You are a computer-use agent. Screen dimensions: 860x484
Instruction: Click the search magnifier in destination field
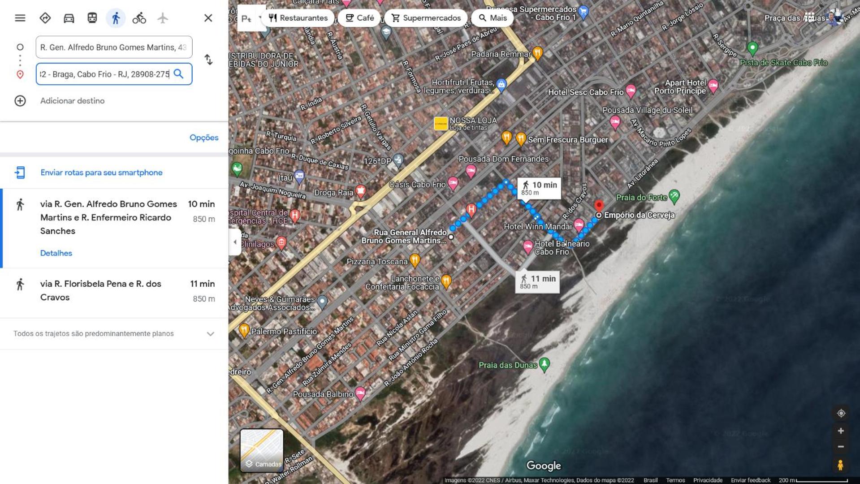pos(179,74)
